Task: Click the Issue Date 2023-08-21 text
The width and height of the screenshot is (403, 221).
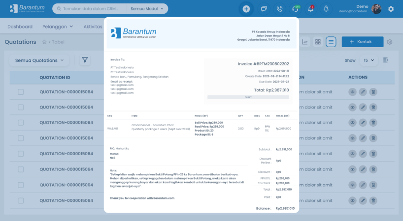Action: point(273,71)
